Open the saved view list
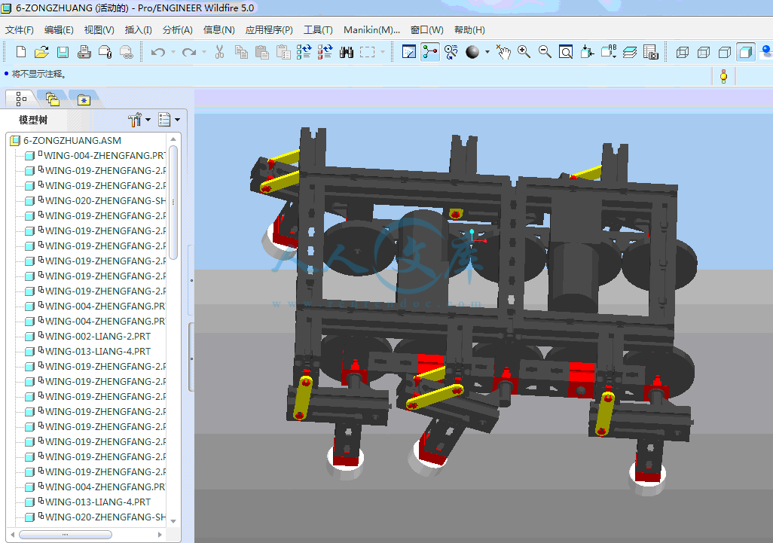 click(609, 52)
